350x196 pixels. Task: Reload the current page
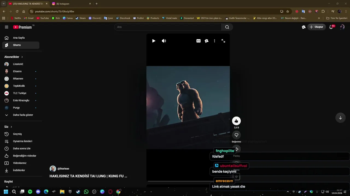coord(17,11)
